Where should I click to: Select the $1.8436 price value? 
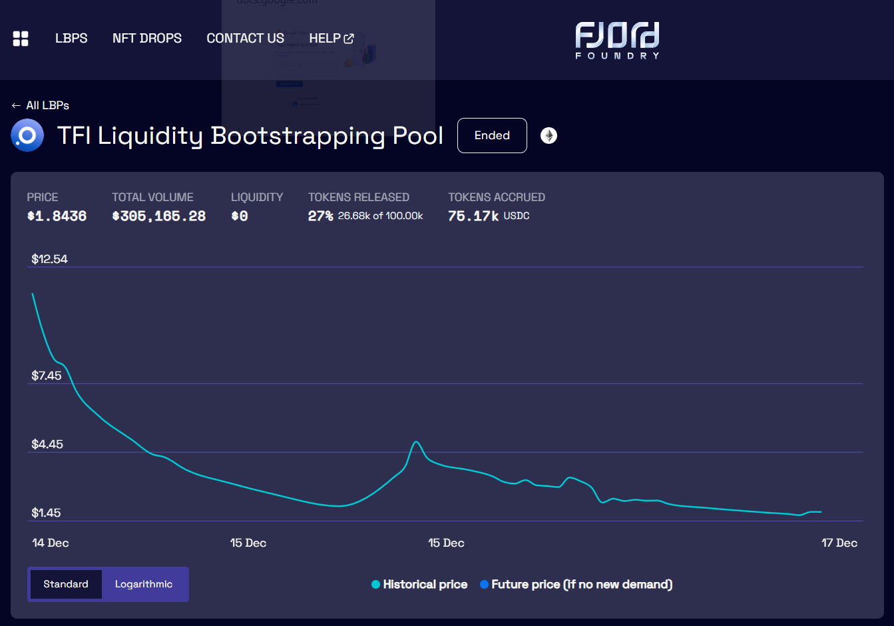(57, 216)
